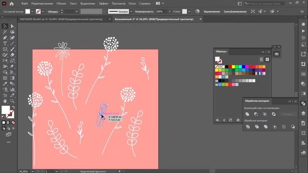Screen dimensions: 308x173
Task: Select the Paintbrush tool
Action: point(12,49)
